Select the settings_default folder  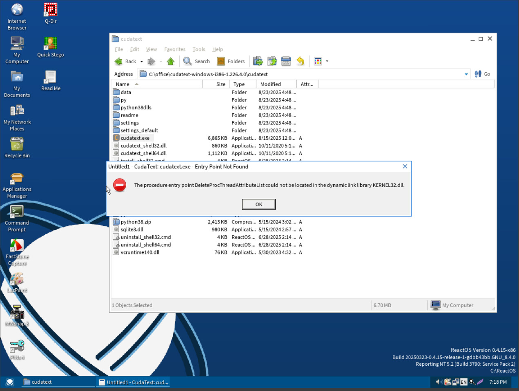coord(136,130)
